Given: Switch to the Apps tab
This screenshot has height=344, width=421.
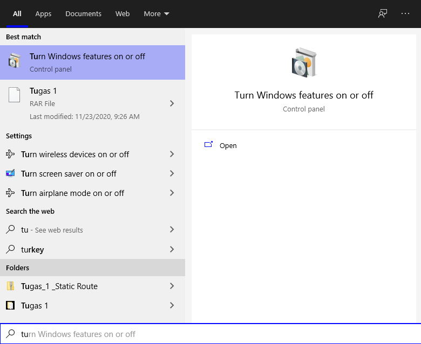Looking at the screenshot, I should coord(43,13).
